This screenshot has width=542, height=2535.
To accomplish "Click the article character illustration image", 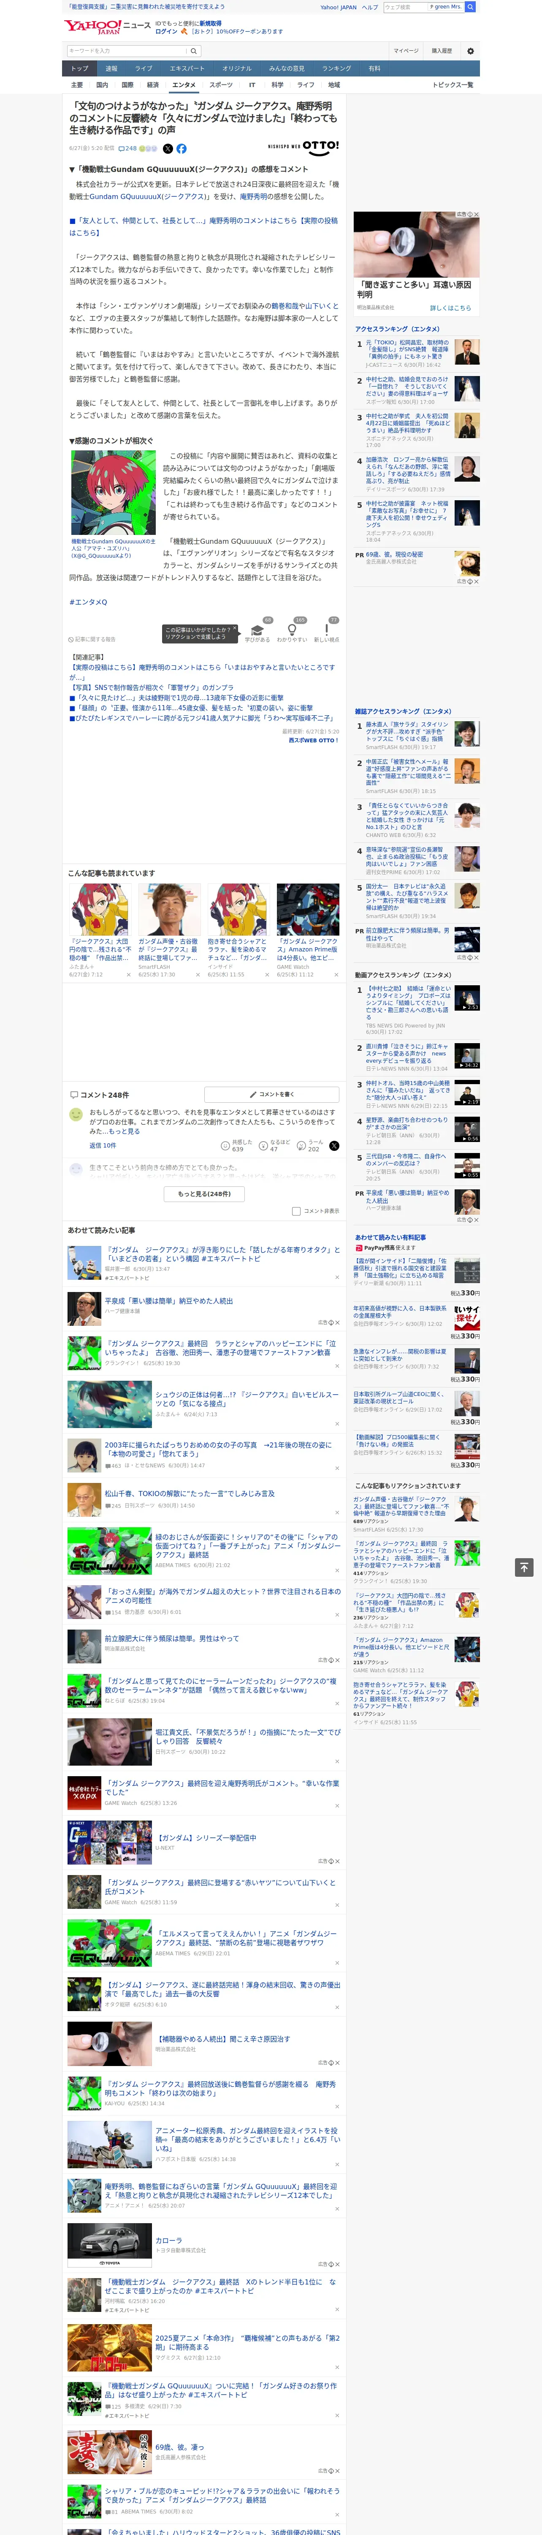I will point(113,493).
